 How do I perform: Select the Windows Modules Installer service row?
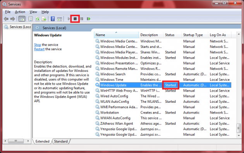click(x=163, y=58)
